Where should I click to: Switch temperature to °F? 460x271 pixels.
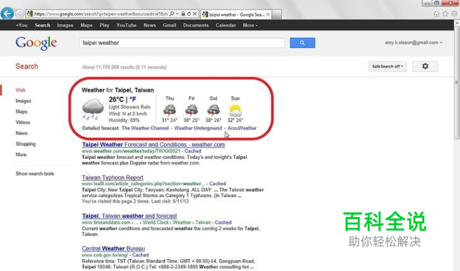pyautogui.click(x=133, y=100)
